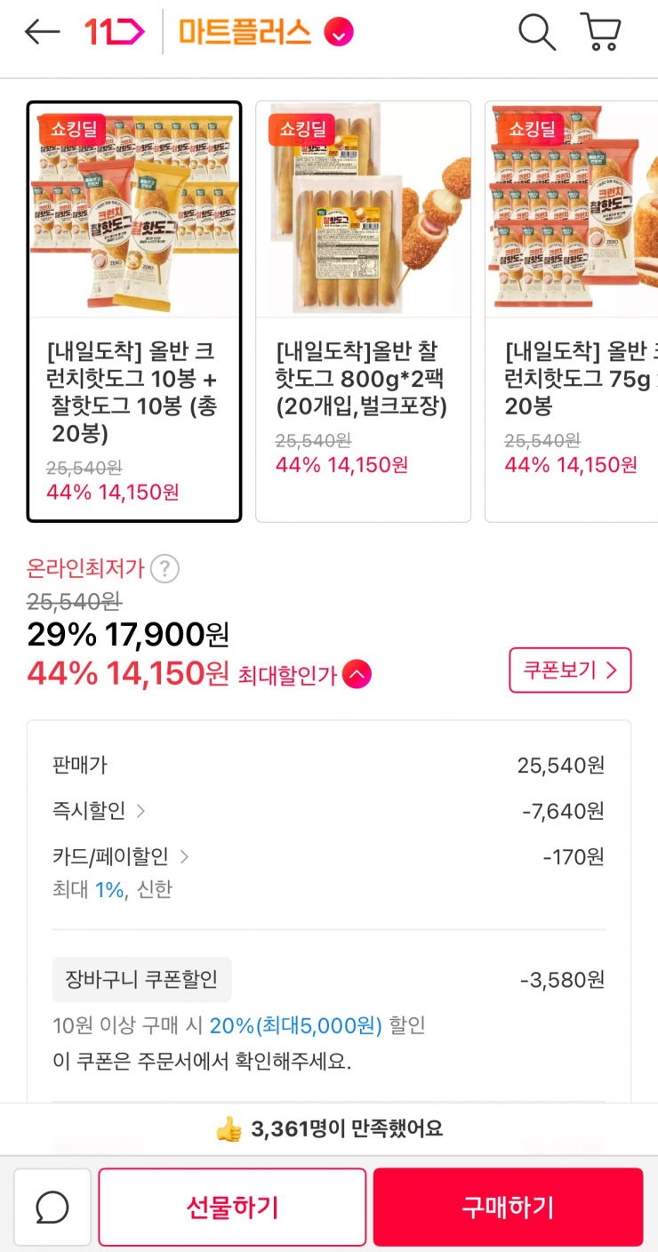Open the 11st home logo
This screenshot has height=1252, width=658.
[x=115, y=33]
